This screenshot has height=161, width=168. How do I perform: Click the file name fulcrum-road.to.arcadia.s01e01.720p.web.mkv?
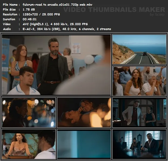[x=57, y=5]
